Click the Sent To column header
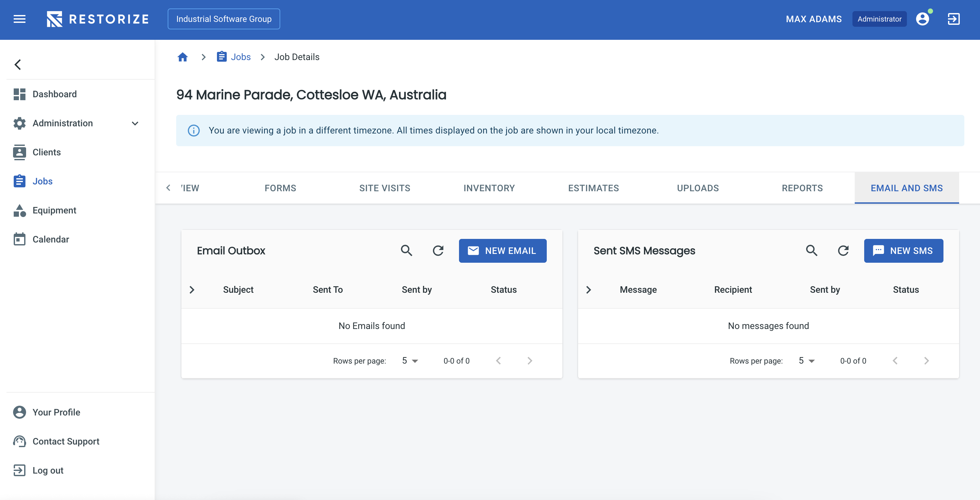The height and width of the screenshot is (500, 980). [328, 289]
